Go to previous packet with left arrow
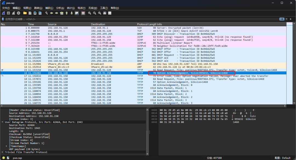296x160 pixels. pyautogui.click(x=52, y=13)
